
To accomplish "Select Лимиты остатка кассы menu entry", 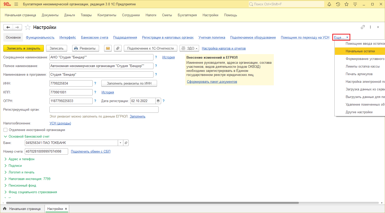I will [x=360, y=66].
